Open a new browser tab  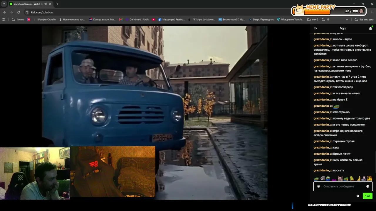click(x=57, y=4)
